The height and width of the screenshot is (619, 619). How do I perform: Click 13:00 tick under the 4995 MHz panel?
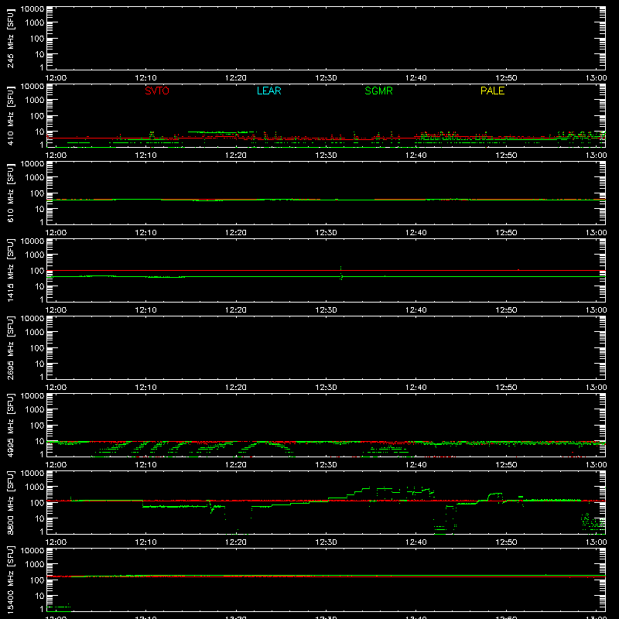click(596, 465)
